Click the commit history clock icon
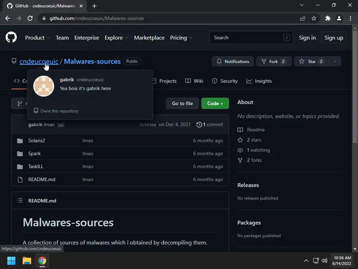Screen dimensions: 358x269 point(199,124)
